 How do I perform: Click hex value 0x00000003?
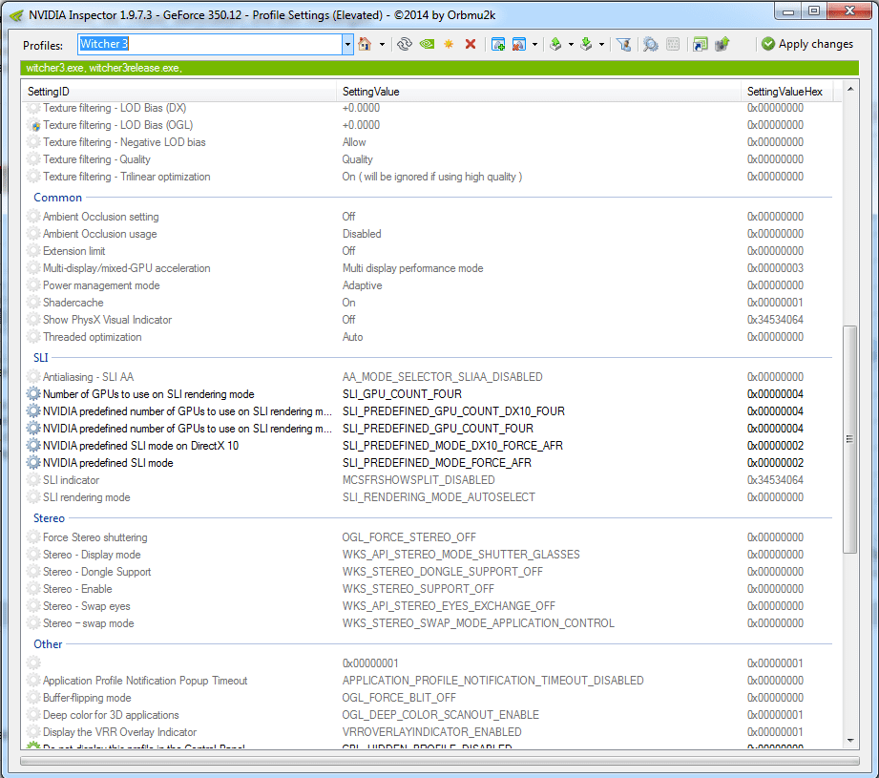[x=775, y=268]
